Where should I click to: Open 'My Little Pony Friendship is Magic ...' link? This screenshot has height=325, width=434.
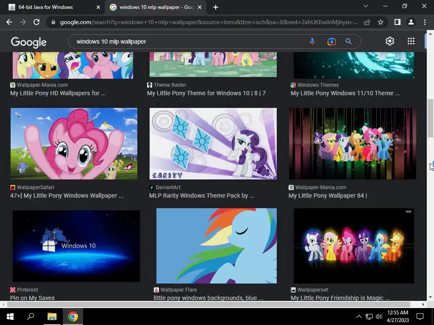(x=340, y=298)
